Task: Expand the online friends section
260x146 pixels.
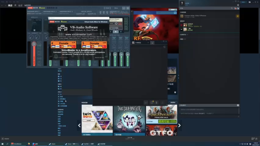Action: (184, 35)
